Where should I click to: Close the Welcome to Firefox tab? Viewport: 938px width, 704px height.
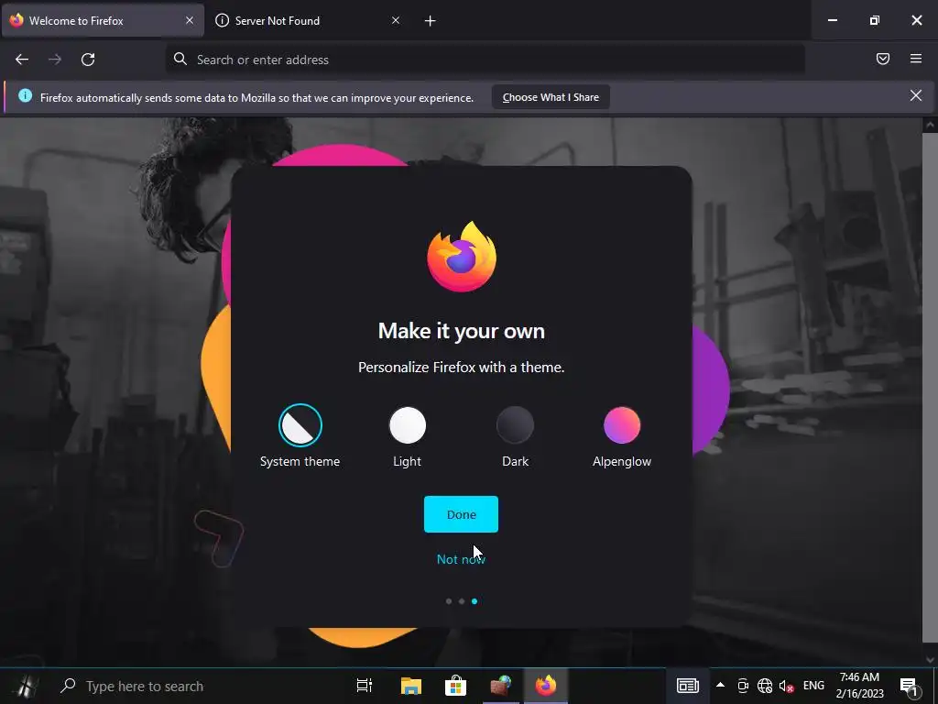coord(190,20)
